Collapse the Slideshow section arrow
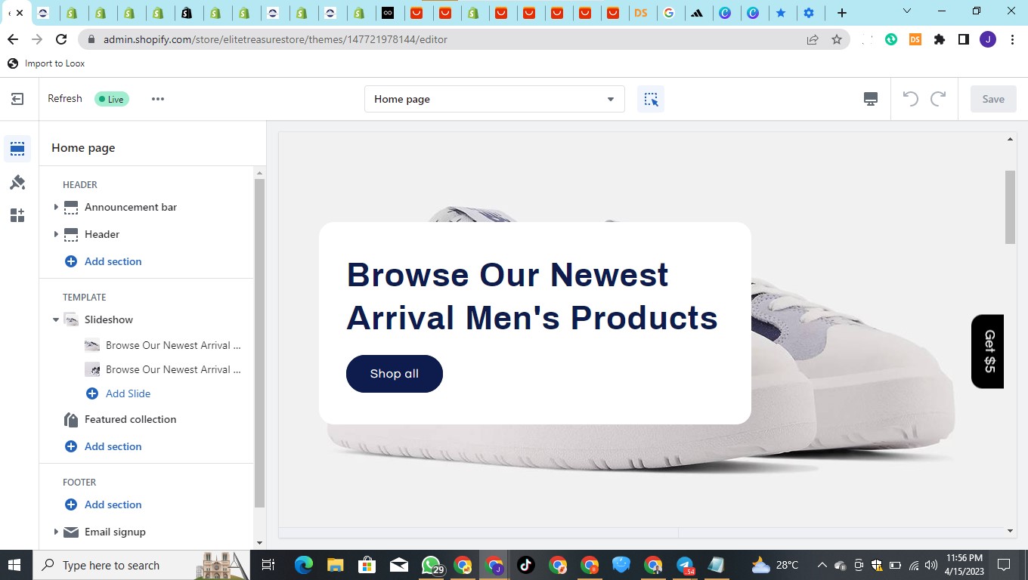 [x=56, y=319]
